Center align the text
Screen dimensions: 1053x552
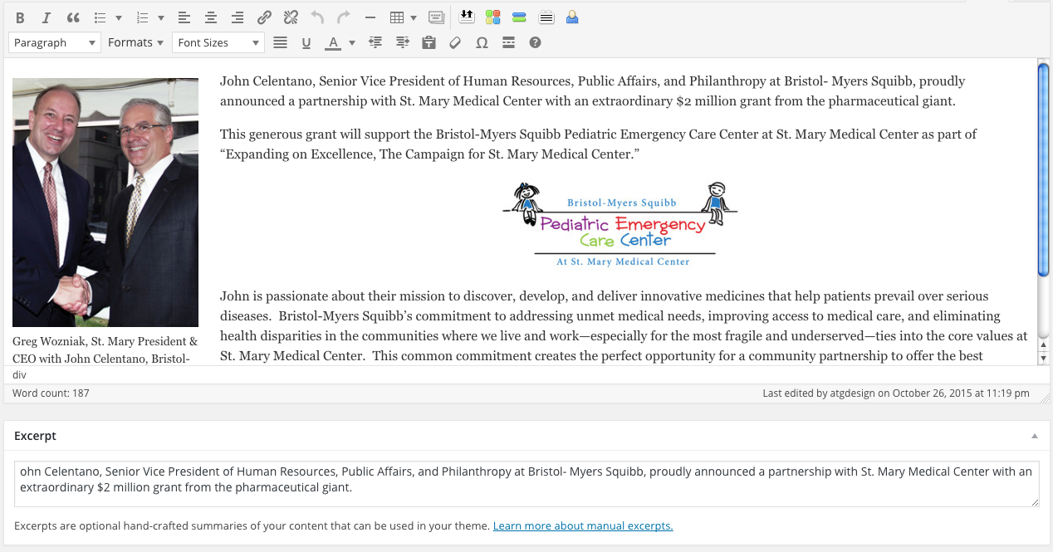(x=211, y=17)
